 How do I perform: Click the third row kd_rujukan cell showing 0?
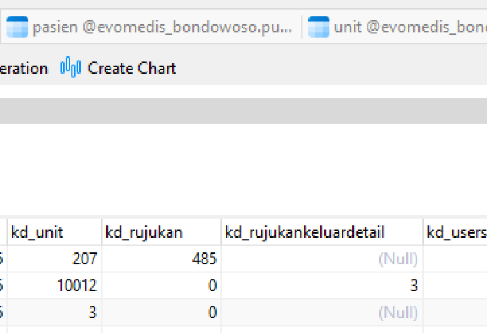(x=161, y=313)
